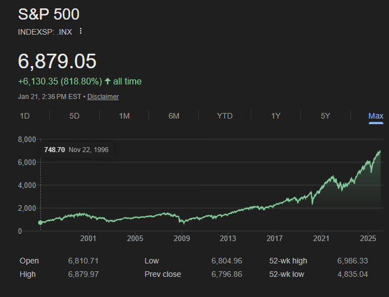The width and height of the screenshot is (389, 297).
Task: Select the 6M time range
Action: 174,116
